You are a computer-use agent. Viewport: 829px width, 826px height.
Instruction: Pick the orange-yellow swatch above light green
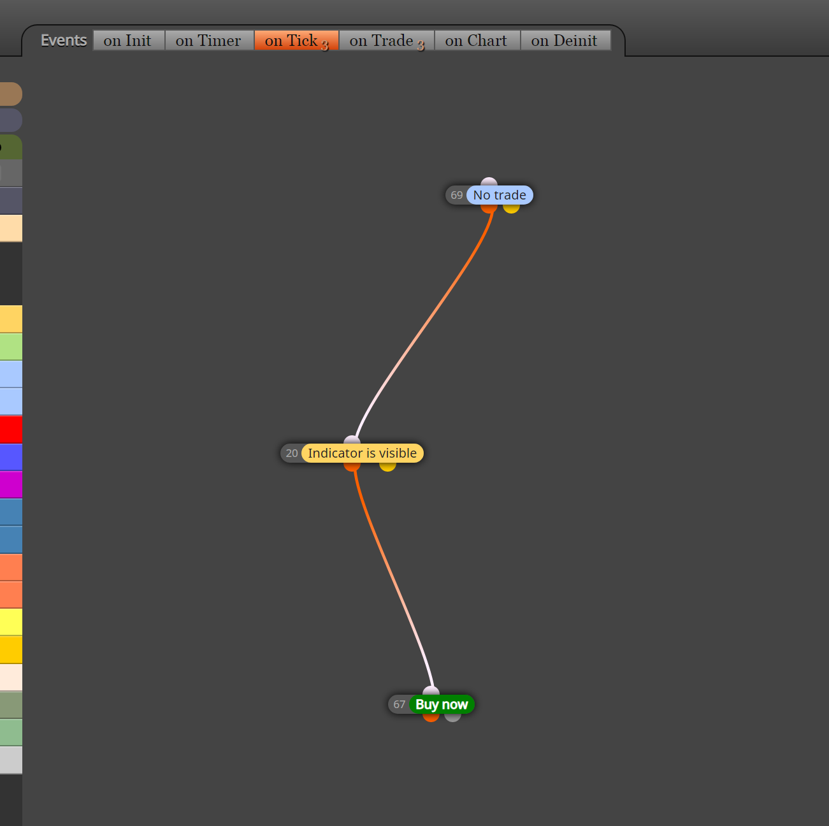pyautogui.click(x=11, y=319)
